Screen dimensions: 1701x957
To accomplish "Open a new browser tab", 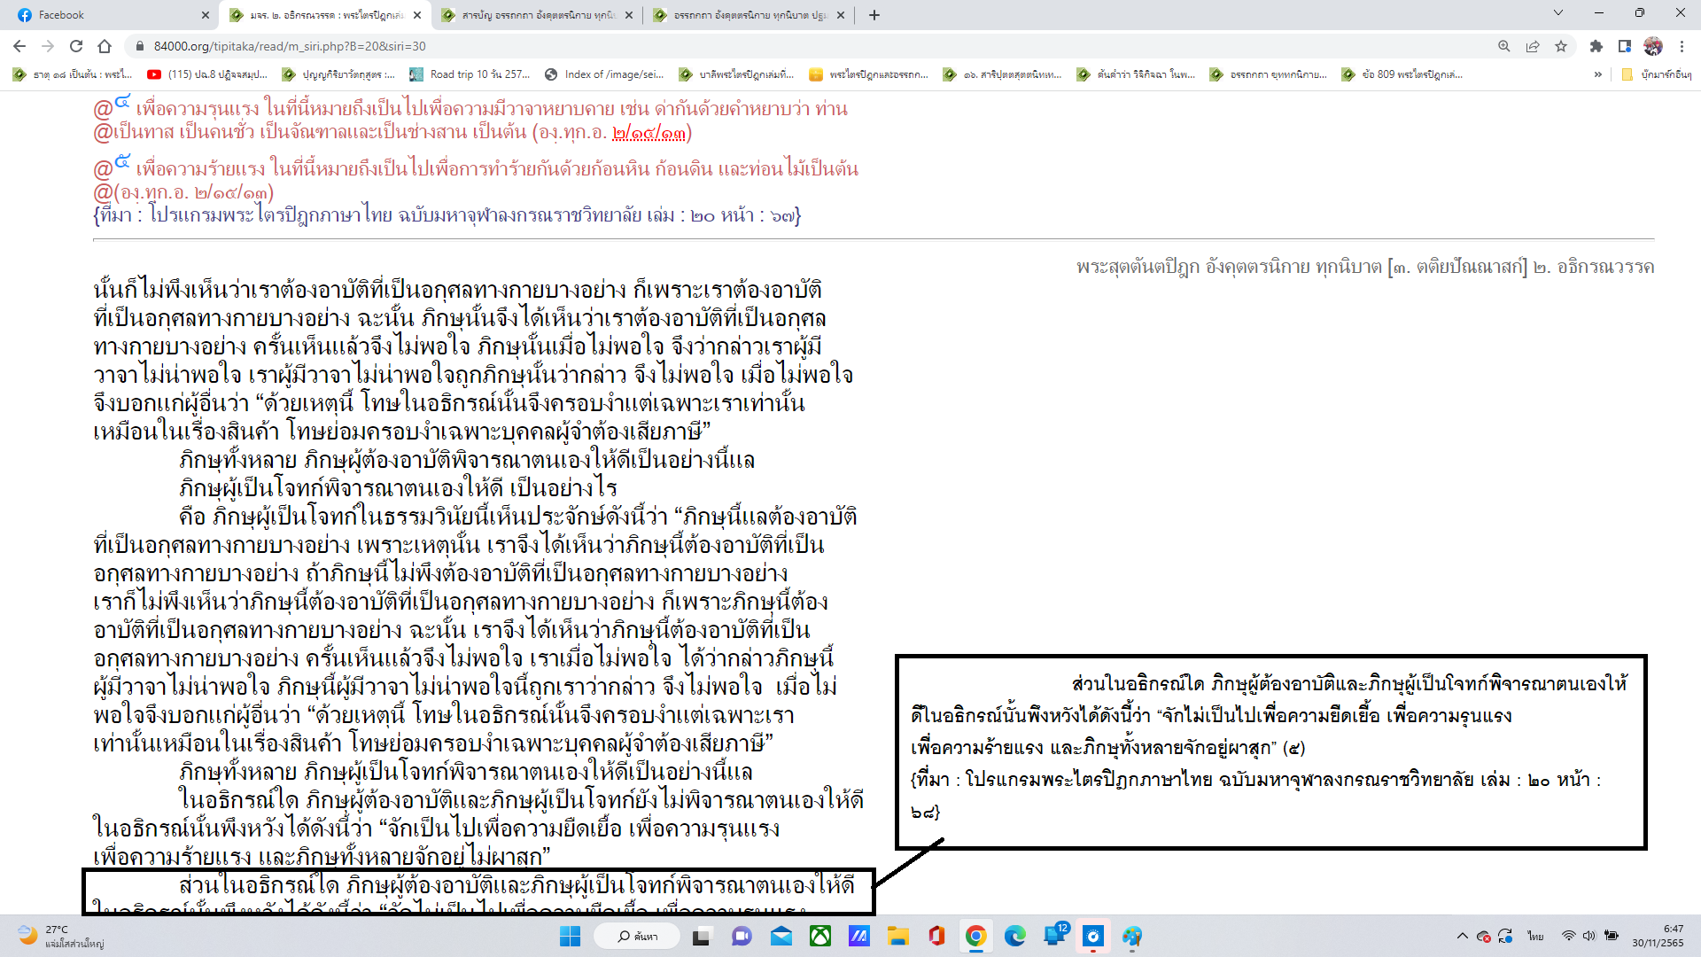I will click(874, 15).
